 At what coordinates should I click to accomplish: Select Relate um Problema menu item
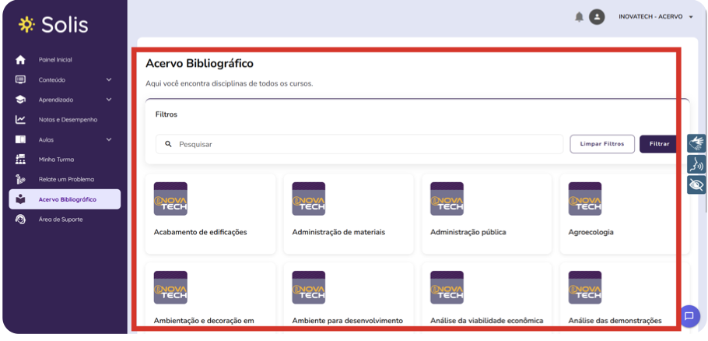point(66,179)
